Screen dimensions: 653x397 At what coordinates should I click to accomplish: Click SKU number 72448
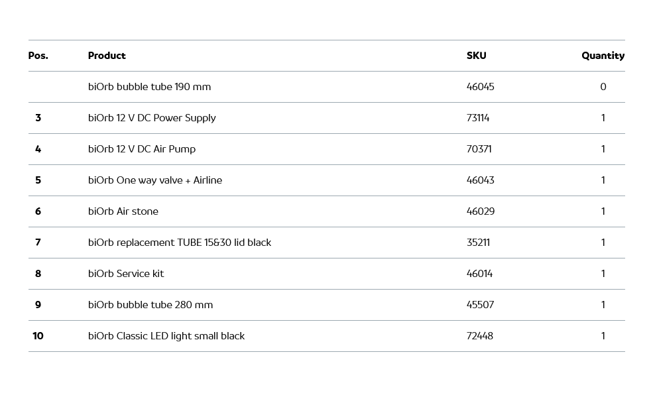tap(480, 336)
